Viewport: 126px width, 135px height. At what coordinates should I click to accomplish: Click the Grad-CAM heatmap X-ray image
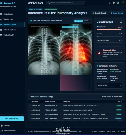[76, 49]
